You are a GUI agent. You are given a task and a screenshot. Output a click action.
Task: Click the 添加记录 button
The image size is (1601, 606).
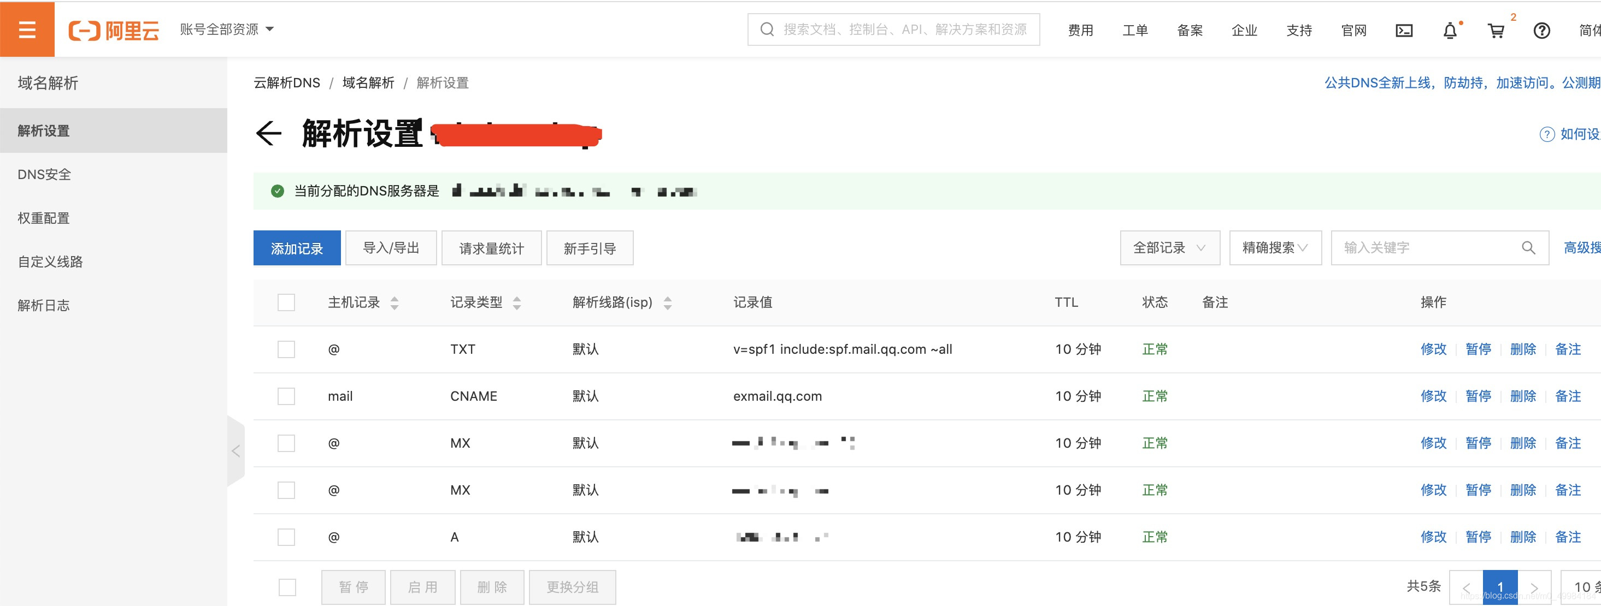pos(297,248)
